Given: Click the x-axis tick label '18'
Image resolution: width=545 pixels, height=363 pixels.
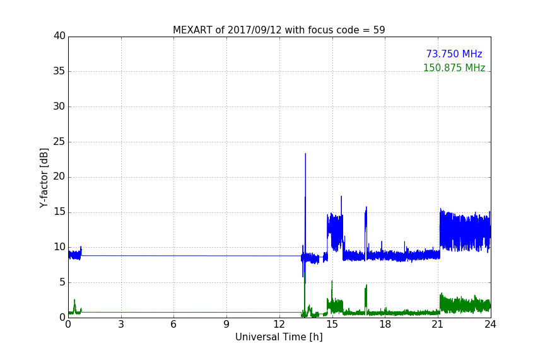Looking at the screenshot, I should pos(385,325).
